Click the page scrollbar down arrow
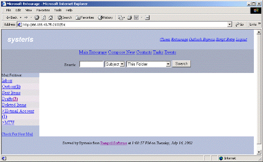 click(259, 152)
